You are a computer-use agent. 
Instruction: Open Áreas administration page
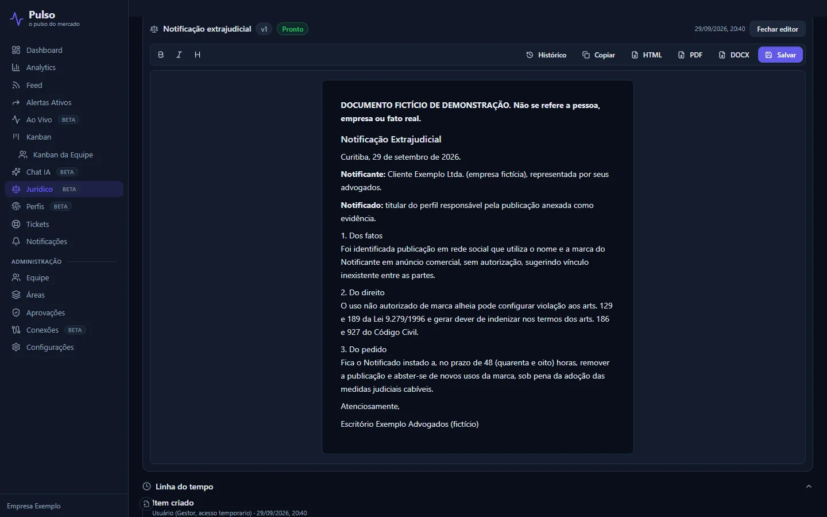64,295
